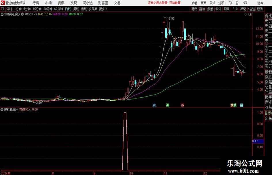This screenshot has width=272, height=175.
Task: Click the 涨 event marker on chart
Action: 182,105
